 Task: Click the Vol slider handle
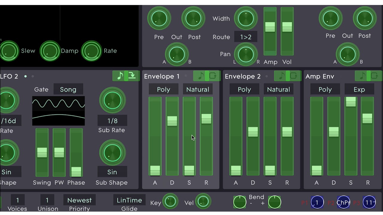click(287, 27)
